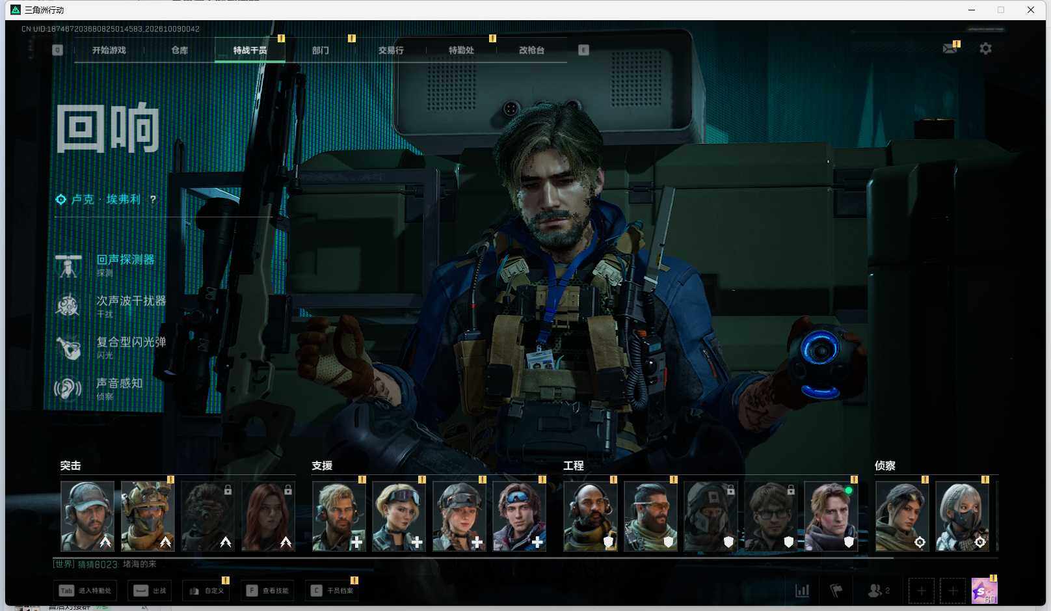1051x611 pixels.
Task: Select the bald bearded 工程 operator
Action: [x=590, y=516]
